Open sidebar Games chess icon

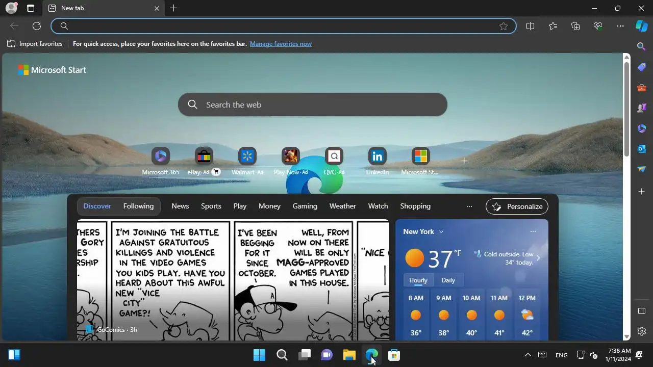tap(642, 108)
